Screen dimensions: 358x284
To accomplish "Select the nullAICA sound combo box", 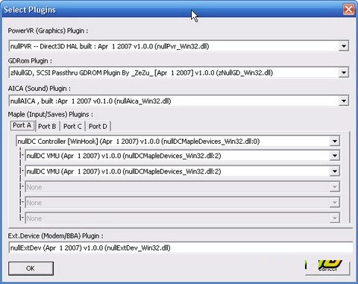I will point(179,101).
